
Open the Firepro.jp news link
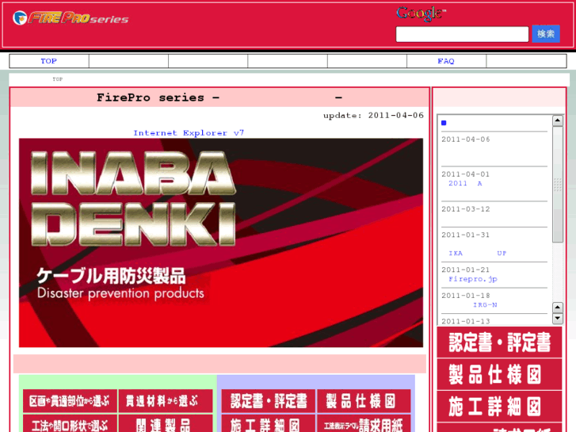(x=473, y=279)
